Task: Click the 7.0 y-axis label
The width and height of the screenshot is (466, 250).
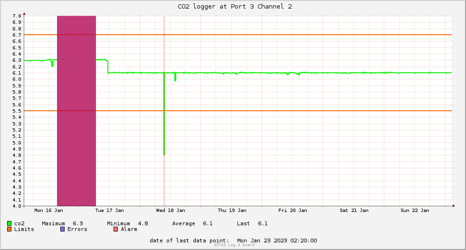Action: (x=17, y=16)
